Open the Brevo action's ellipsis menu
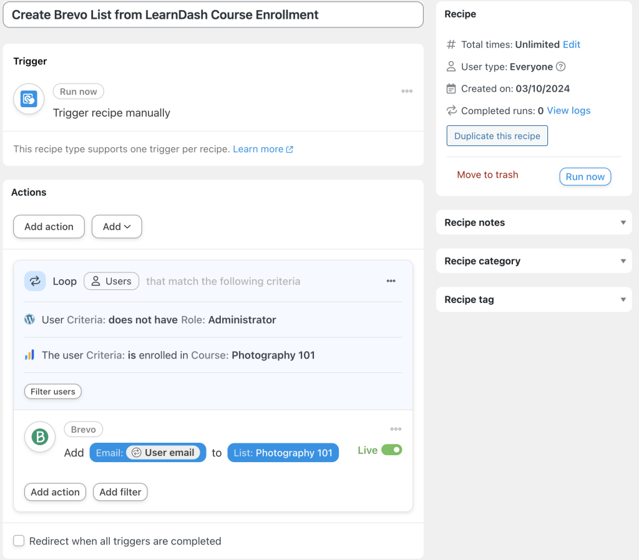The height and width of the screenshot is (560, 639). pyautogui.click(x=396, y=428)
